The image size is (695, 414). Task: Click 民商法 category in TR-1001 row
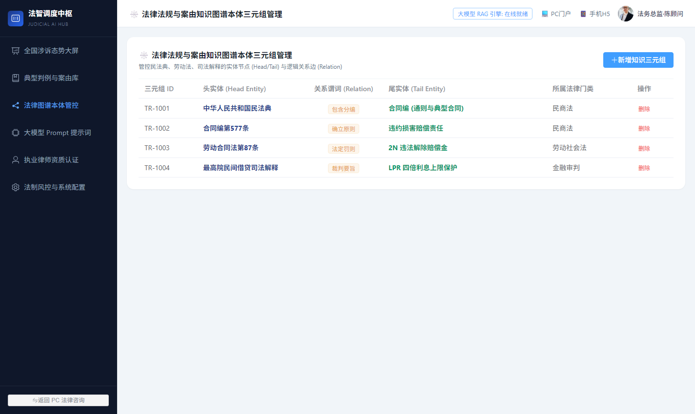[563, 108]
